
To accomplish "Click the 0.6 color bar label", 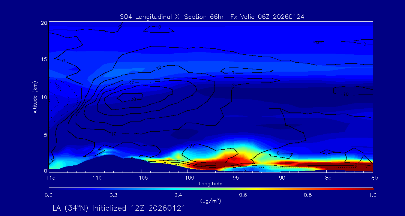I will coord(243,195).
